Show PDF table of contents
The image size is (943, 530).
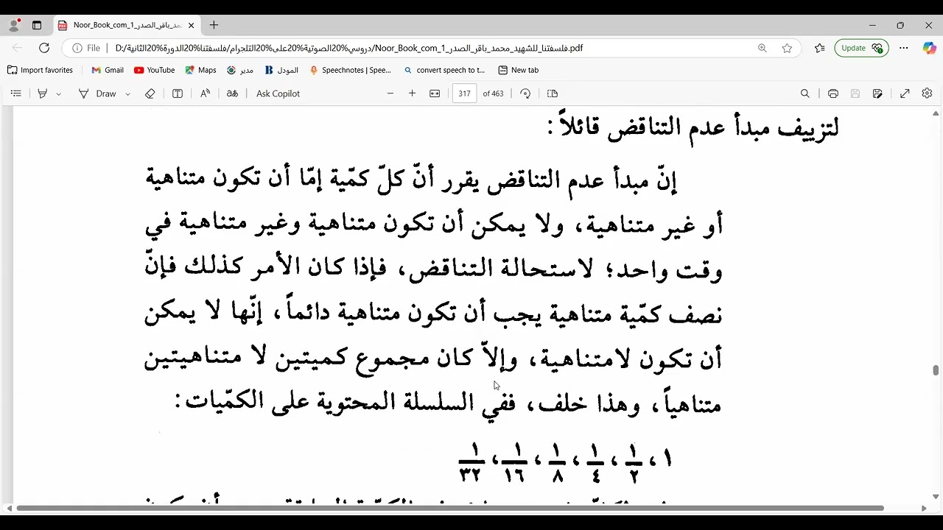16,93
